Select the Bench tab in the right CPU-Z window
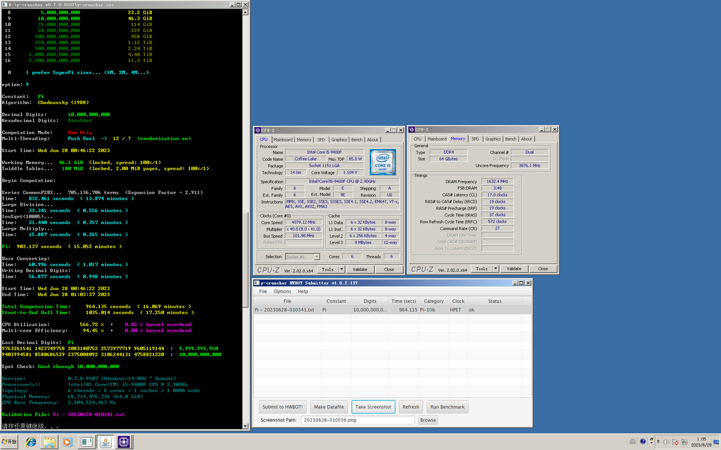The image size is (721, 450). [511, 139]
